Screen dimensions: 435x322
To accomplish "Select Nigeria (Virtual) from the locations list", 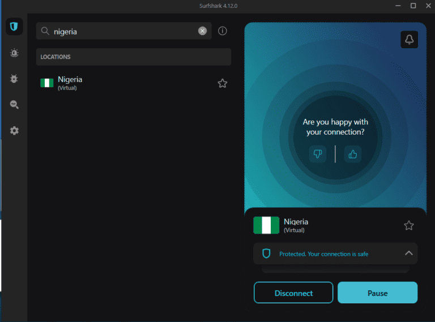I will coord(70,83).
